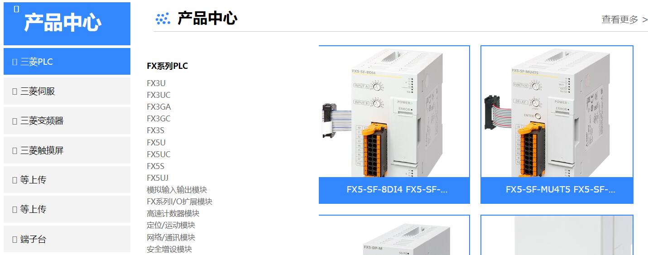Choose 三菱触摸屏 in the sidebar
This screenshot has height=255, width=648.
tap(67, 150)
